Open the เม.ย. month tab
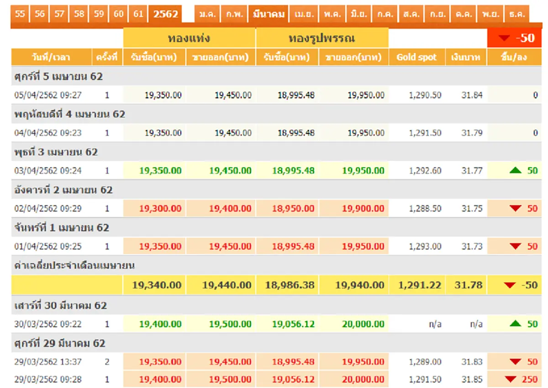The width and height of the screenshot is (548, 388). [304, 14]
